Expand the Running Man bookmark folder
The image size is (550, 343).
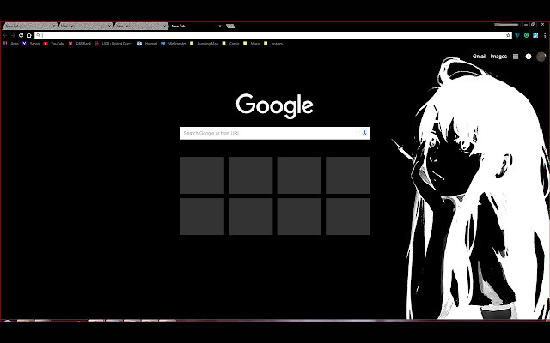tap(205, 44)
